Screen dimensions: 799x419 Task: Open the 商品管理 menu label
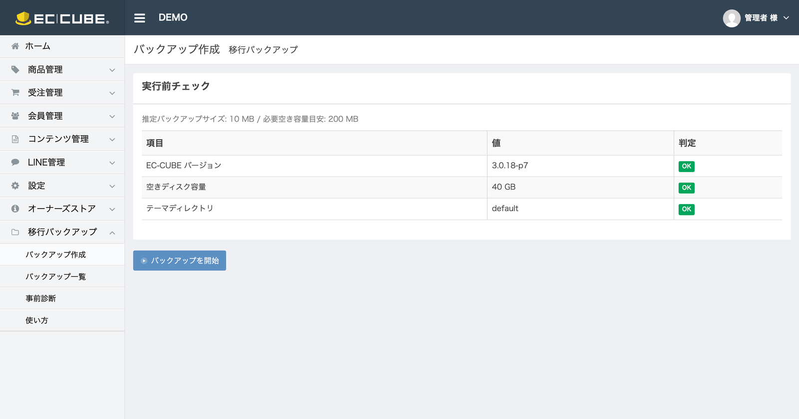click(45, 69)
